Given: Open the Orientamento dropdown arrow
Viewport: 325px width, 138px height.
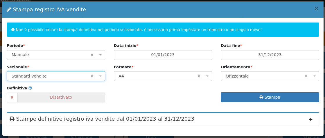Looking at the screenshot, I should [315, 76].
